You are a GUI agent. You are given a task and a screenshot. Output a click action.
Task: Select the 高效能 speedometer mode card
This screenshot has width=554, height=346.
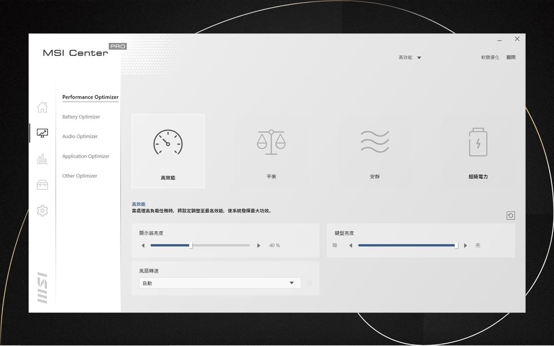(168, 151)
